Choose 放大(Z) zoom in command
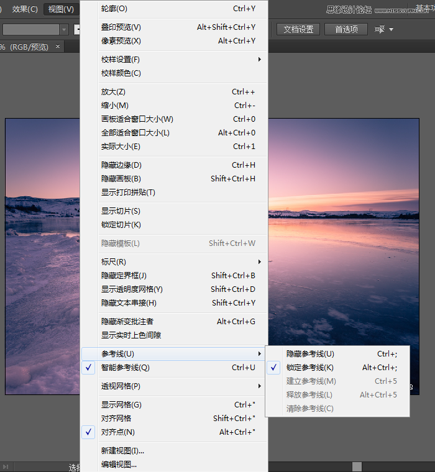This screenshot has width=435, height=472. pyautogui.click(x=175, y=92)
